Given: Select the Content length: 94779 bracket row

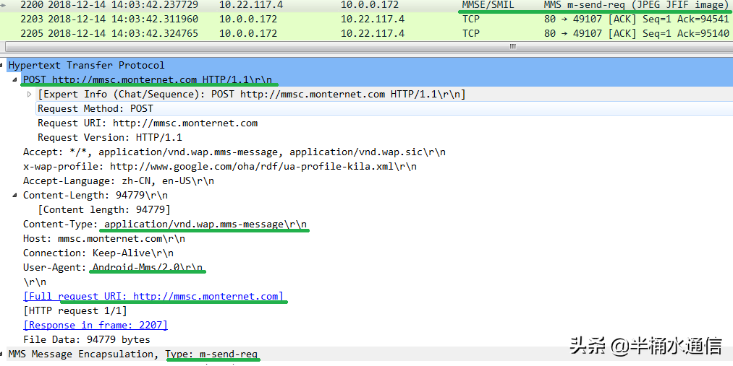Looking at the screenshot, I should 103,210.
